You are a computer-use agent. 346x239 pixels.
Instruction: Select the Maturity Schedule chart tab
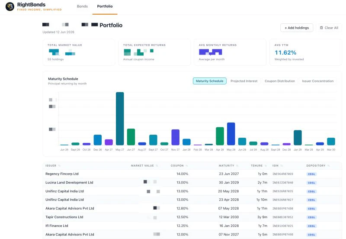point(210,81)
